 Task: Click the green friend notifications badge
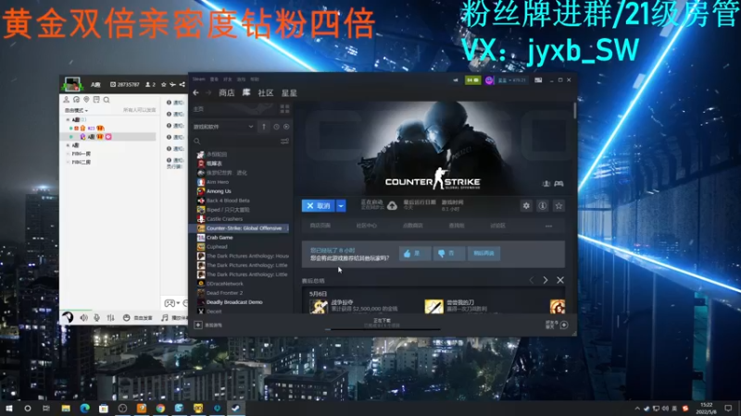[x=472, y=80]
